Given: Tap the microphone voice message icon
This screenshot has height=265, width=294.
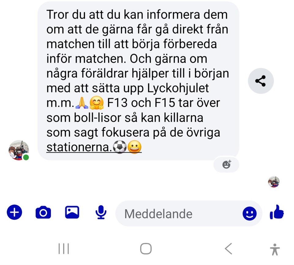Looking at the screenshot, I should pyautogui.click(x=101, y=212).
